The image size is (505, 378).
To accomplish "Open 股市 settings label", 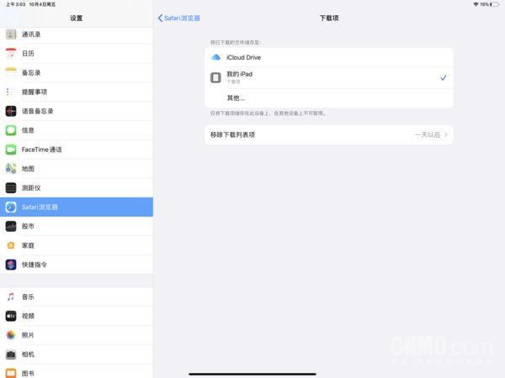I will click(x=28, y=226).
